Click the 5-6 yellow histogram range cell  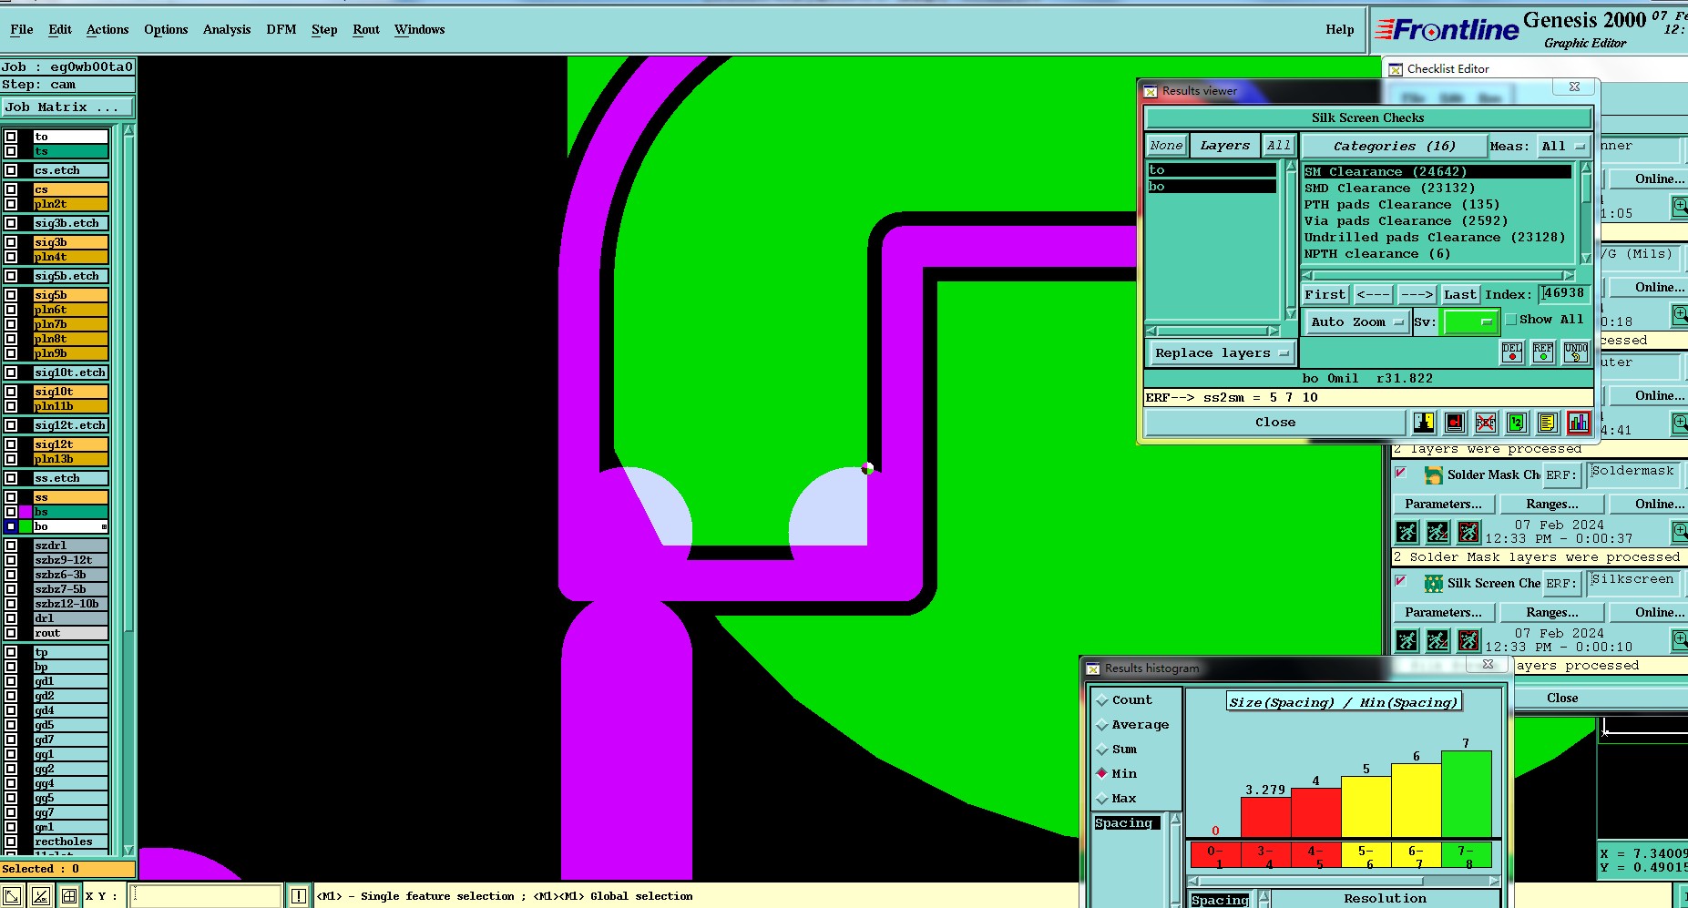pyautogui.click(x=1365, y=856)
